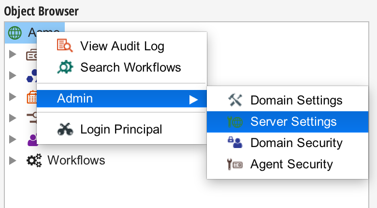Image resolution: width=377 pixels, height=208 pixels.
Task: Select View Audit Log menu entry
Action: click(x=122, y=46)
